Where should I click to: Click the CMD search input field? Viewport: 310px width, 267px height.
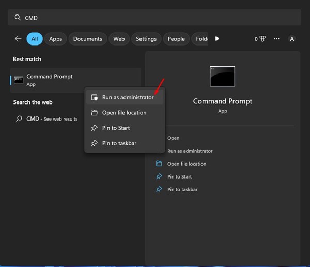(154, 18)
